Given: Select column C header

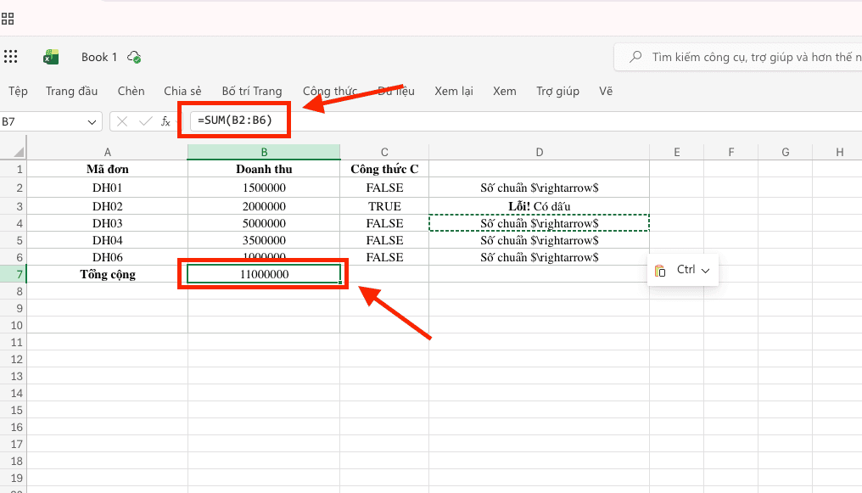Looking at the screenshot, I should point(384,152).
